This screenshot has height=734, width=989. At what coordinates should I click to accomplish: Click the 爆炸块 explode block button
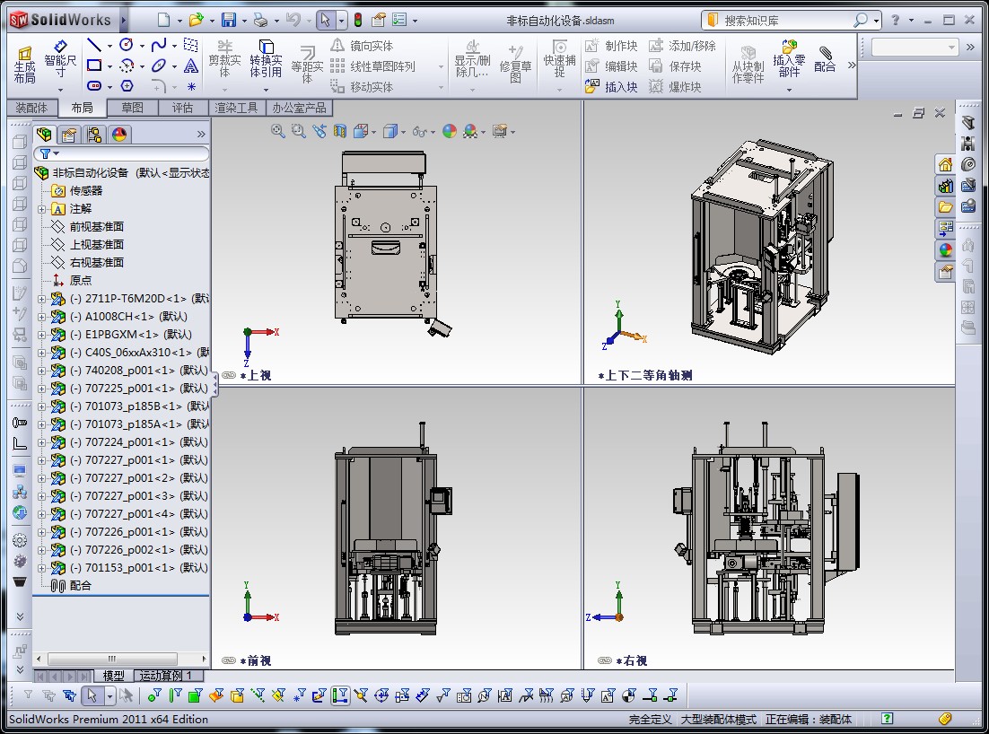coord(676,86)
